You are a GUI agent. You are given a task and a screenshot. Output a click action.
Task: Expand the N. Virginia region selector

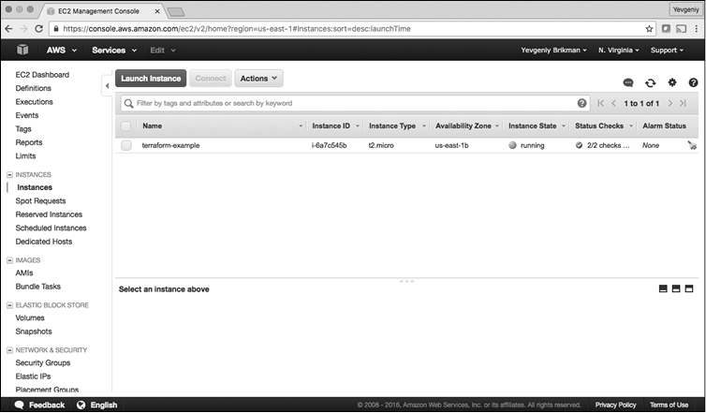coord(618,50)
